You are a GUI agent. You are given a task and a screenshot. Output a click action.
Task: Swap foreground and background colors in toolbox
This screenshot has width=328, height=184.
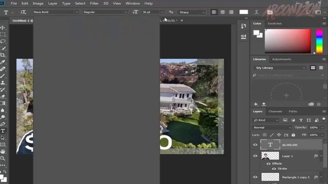[x=5, y=172]
